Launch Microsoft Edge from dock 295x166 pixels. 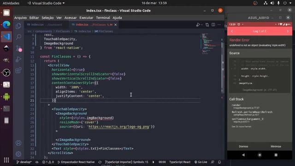[x=6, y=24]
